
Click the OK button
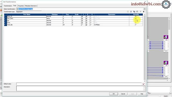(113, 94)
